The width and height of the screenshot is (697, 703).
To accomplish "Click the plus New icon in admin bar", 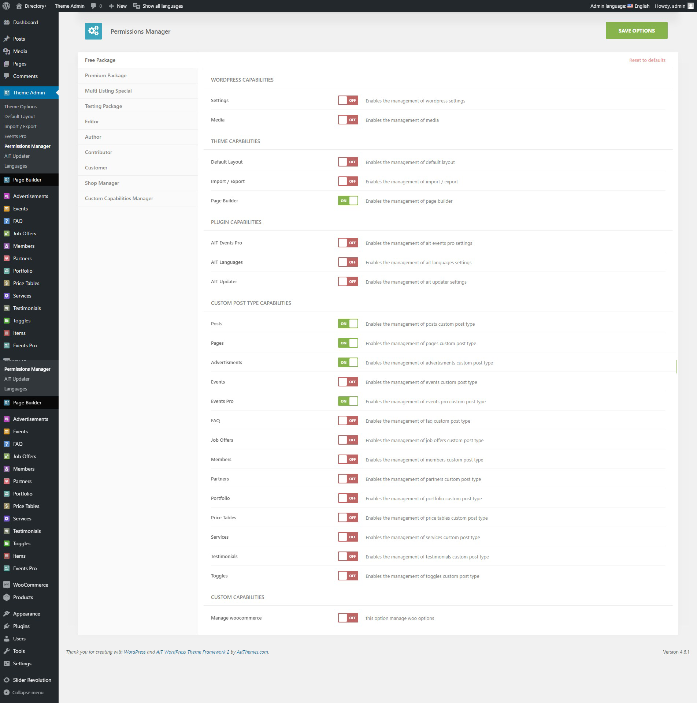I will pos(111,6).
